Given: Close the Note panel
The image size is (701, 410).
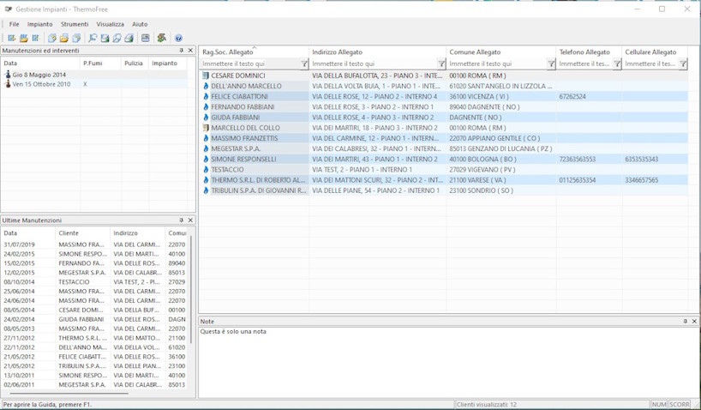Looking at the screenshot, I should click(694, 322).
